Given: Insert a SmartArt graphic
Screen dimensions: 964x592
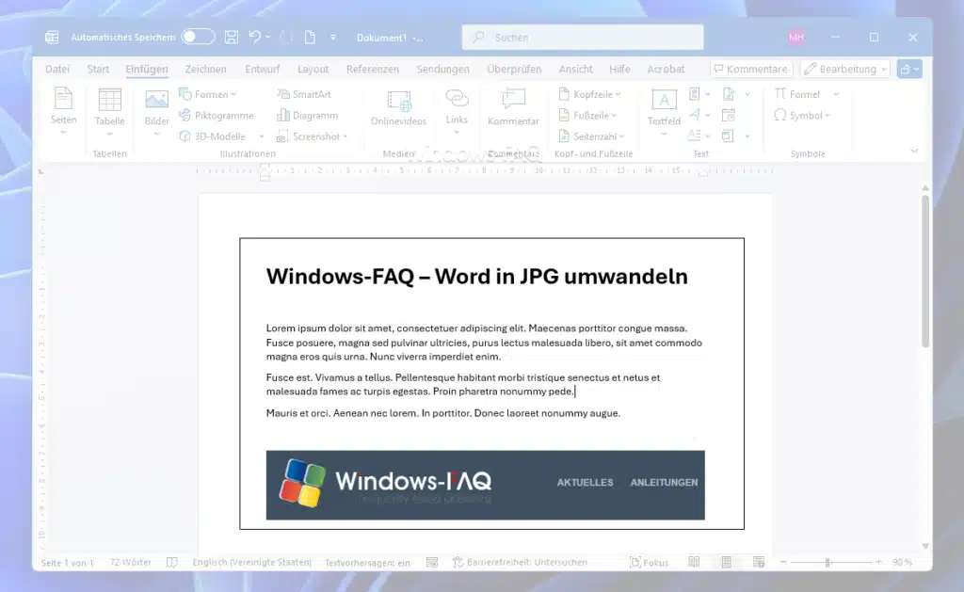Looking at the screenshot, I should click(304, 94).
